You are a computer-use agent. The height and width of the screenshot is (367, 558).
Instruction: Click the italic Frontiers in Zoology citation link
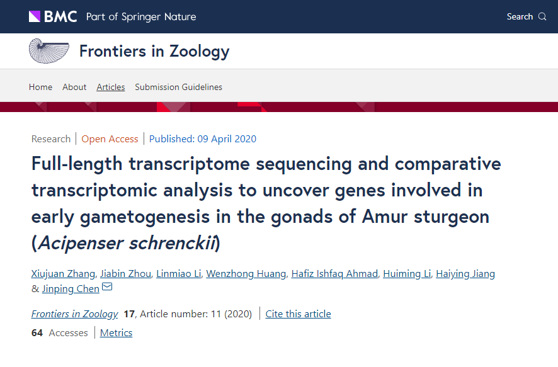point(74,313)
